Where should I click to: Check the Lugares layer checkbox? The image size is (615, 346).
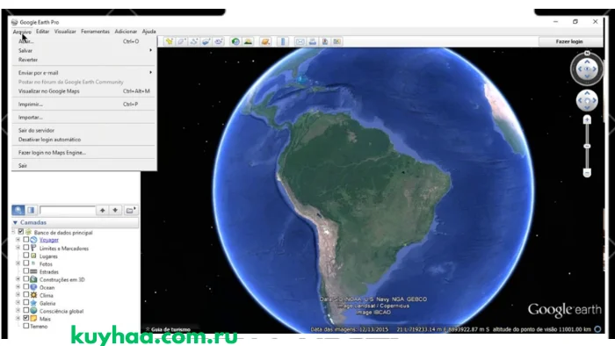pos(25,256)
